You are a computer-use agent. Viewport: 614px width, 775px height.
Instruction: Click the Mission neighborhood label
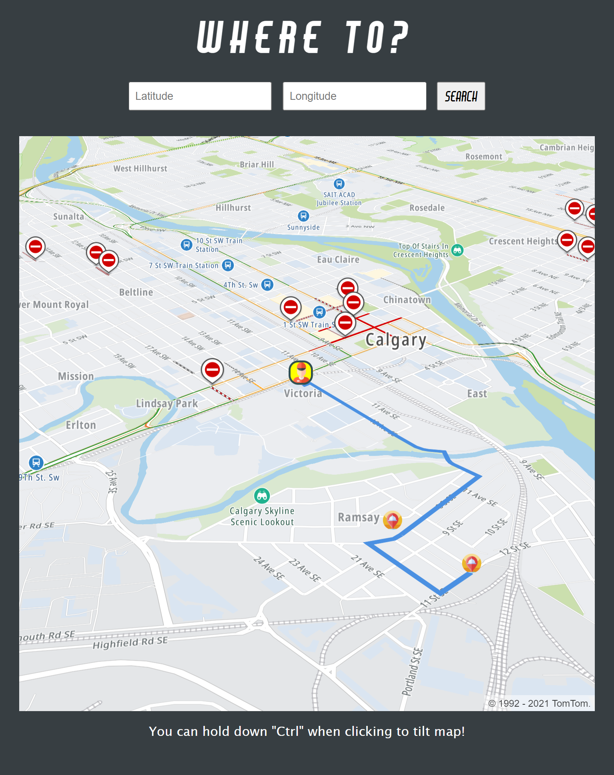point(76,376)
